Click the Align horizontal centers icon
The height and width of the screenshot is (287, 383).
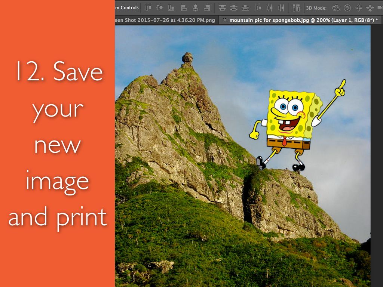point(195,8)
